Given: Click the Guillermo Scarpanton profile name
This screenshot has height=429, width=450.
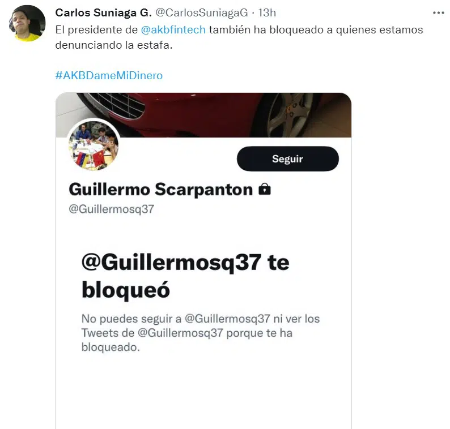Looking at the screenshot, I should 161,190.
